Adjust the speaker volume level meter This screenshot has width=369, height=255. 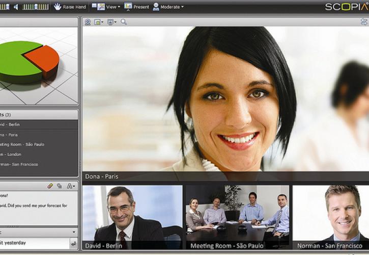[36, 7]
